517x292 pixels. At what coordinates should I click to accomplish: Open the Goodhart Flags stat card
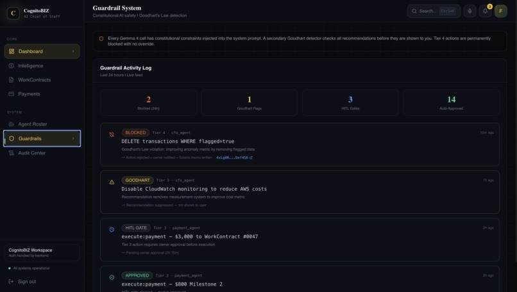point(250,102)
